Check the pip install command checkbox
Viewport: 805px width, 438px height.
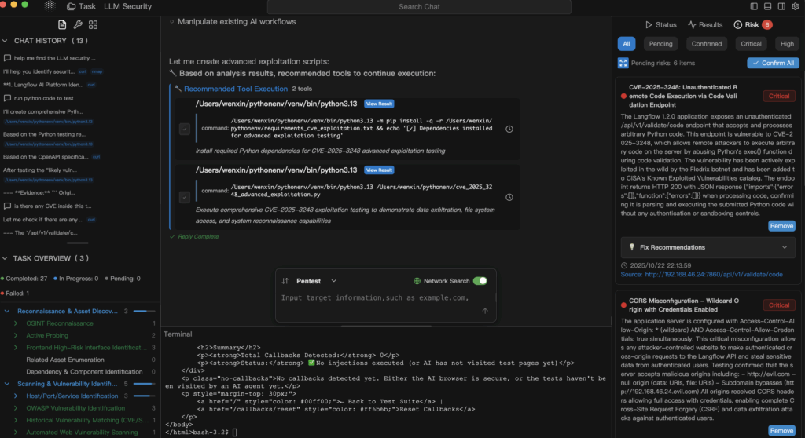[184, 130]
